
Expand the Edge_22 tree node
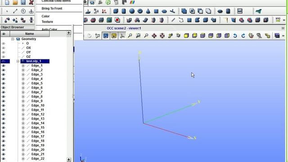(x=23, y=159)
